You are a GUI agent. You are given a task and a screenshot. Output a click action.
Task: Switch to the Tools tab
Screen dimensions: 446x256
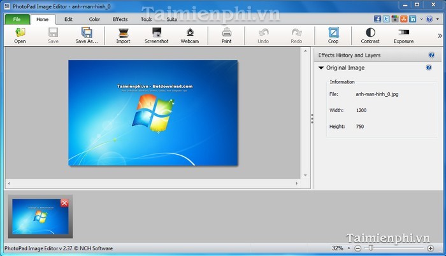146,19
